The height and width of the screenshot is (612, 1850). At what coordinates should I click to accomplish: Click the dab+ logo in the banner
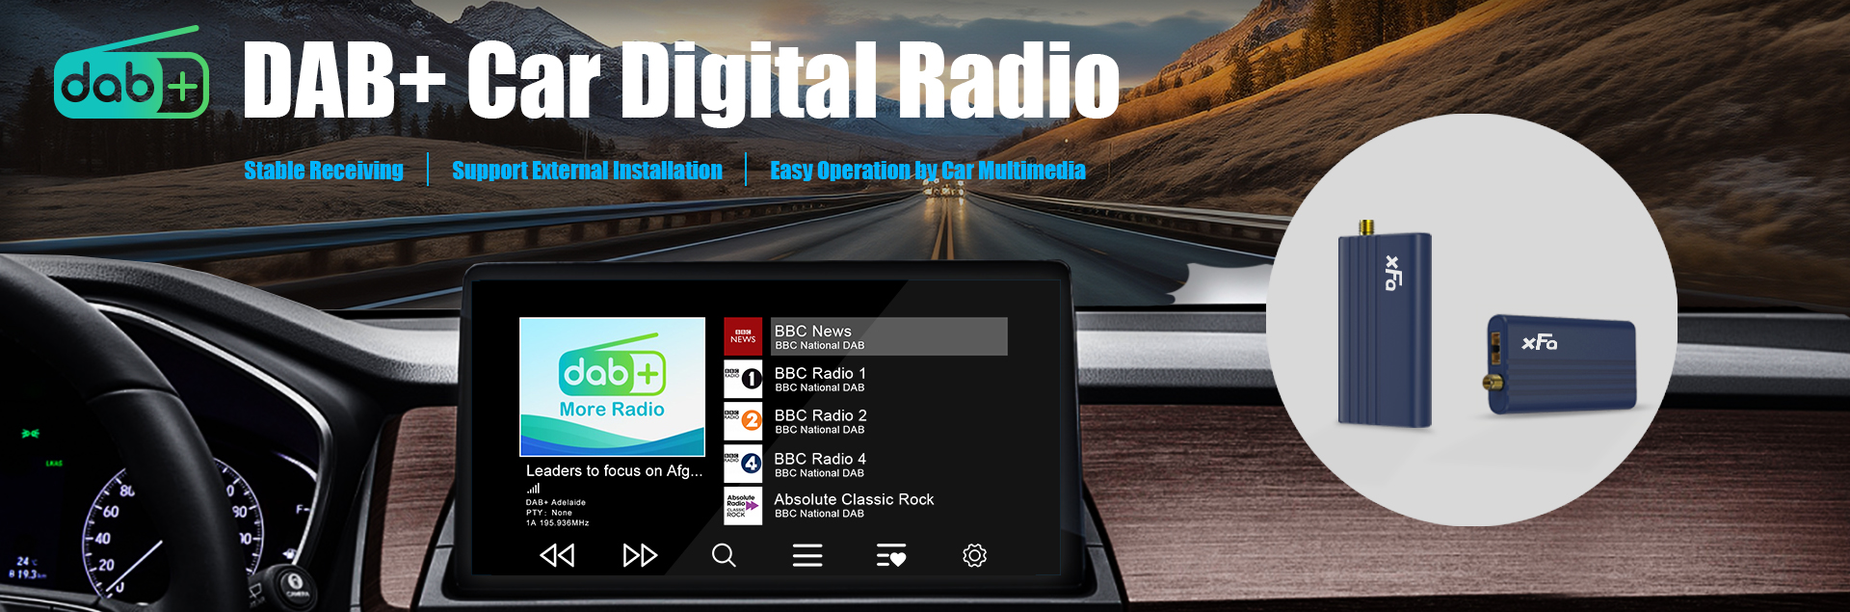click(131, 73)
